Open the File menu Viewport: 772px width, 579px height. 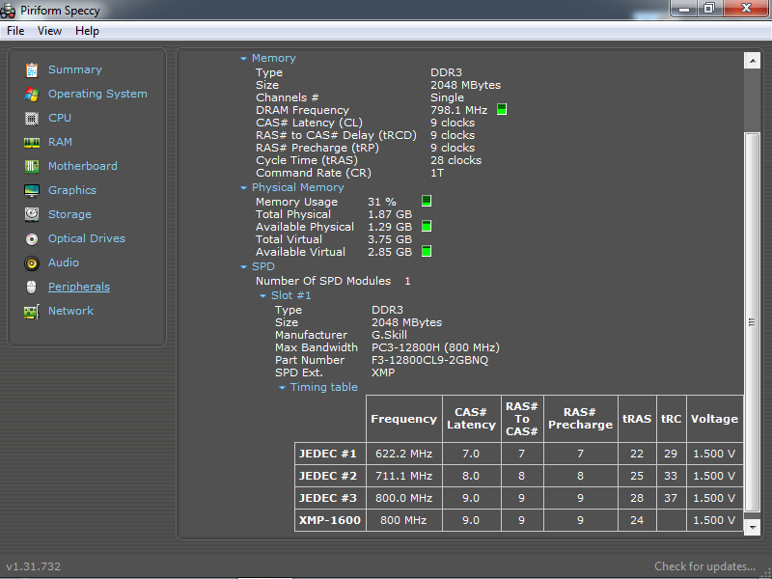[15, 31]
